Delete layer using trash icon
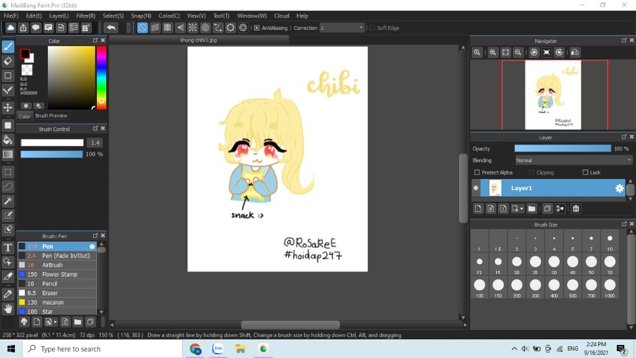The image size is (636, 358). click(x=576, y=209)
